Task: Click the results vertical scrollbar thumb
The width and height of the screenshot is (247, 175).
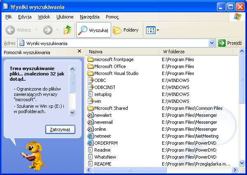Action: [242, 79]
